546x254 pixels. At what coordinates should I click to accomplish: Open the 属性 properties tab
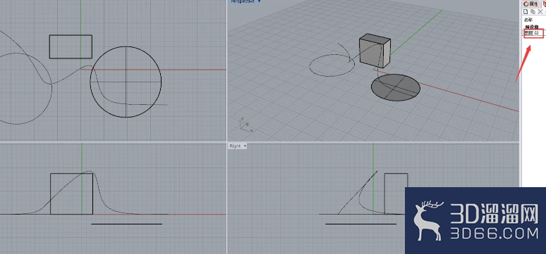(x=531, y=4)
